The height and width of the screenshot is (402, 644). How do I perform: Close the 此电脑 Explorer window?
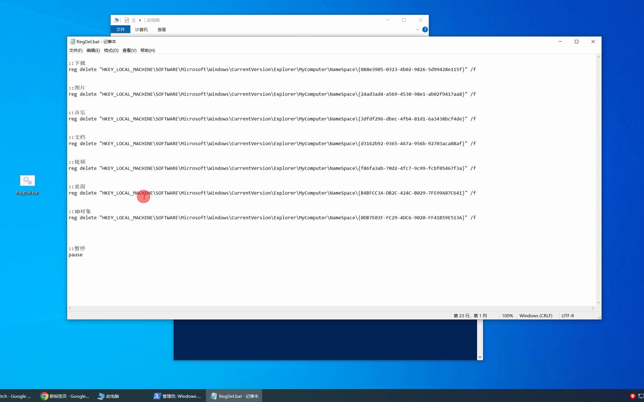420,20
